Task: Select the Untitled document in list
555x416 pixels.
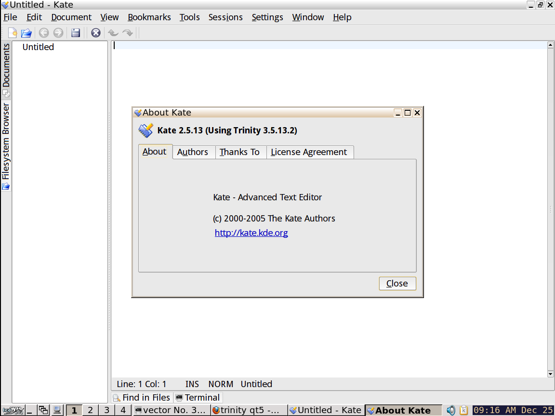Action: pos(38,47)
